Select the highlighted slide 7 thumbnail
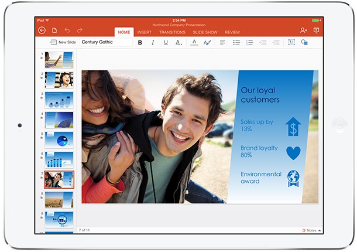Screen dimensions: 357x252 click(59, 180)
